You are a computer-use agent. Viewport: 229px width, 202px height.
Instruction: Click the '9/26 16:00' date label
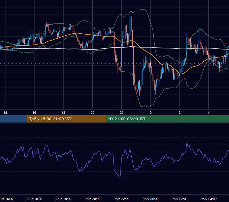tap(34, 199)
